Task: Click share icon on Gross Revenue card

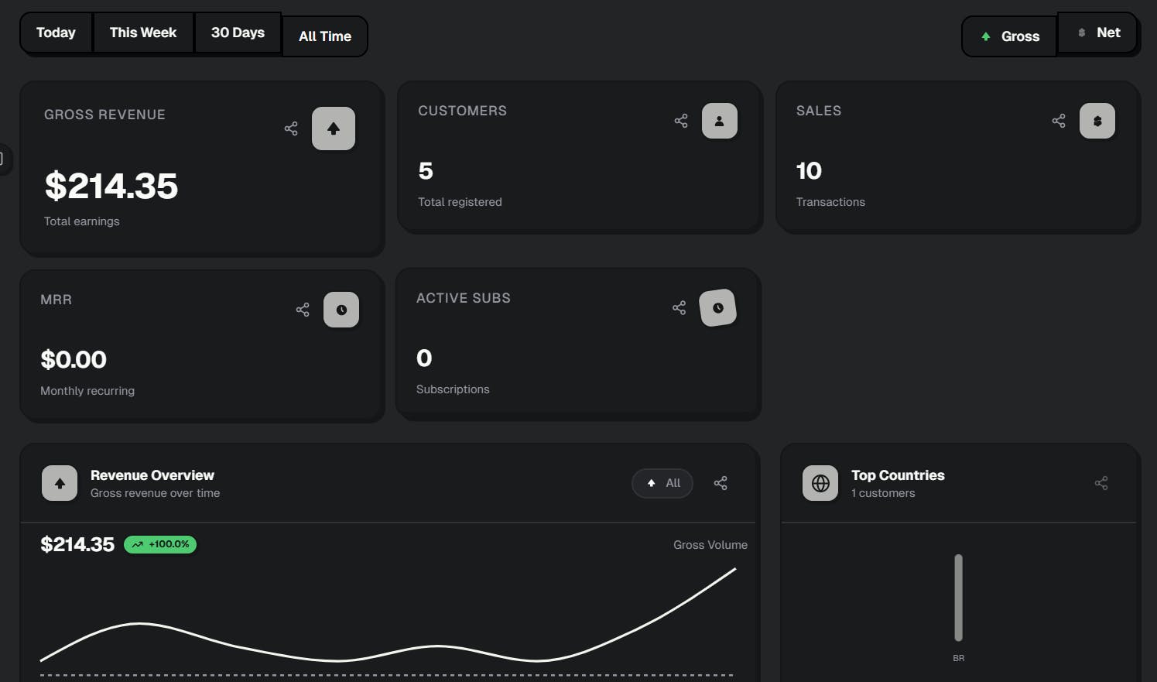Action: point(291,129)
